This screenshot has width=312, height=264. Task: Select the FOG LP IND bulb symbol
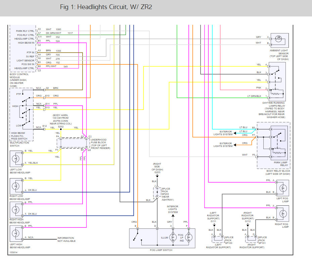(189, 237)
